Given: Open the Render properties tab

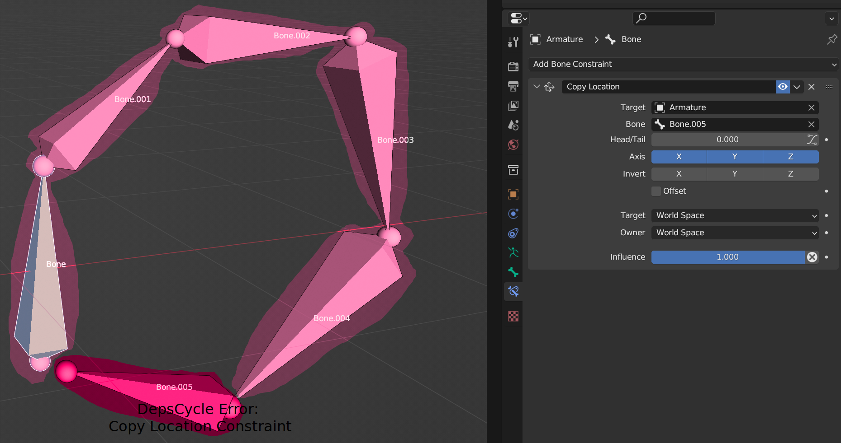Looking at the screenshot, I should (x=513, y=66).
